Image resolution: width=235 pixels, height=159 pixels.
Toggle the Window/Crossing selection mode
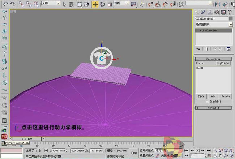87,4
